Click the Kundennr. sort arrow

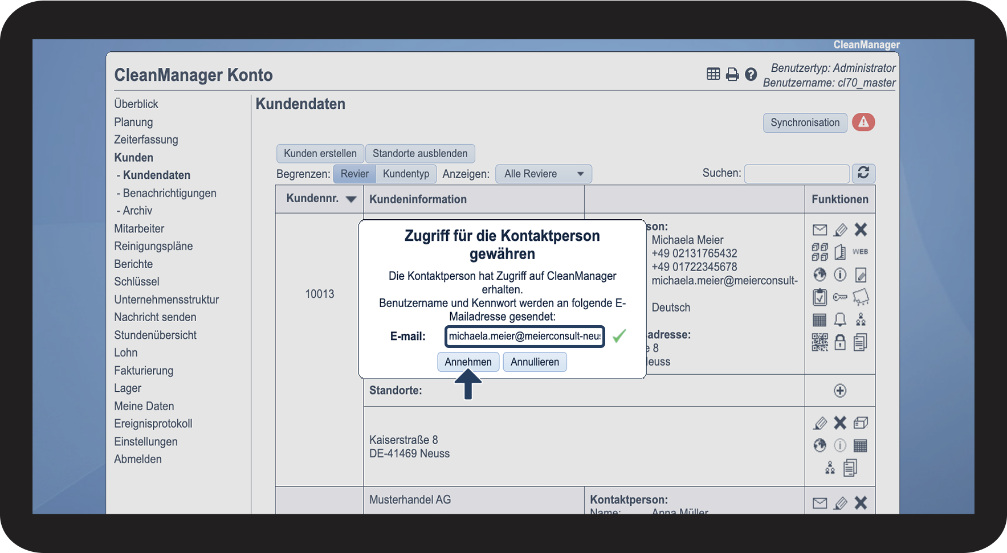coord(351,199)
